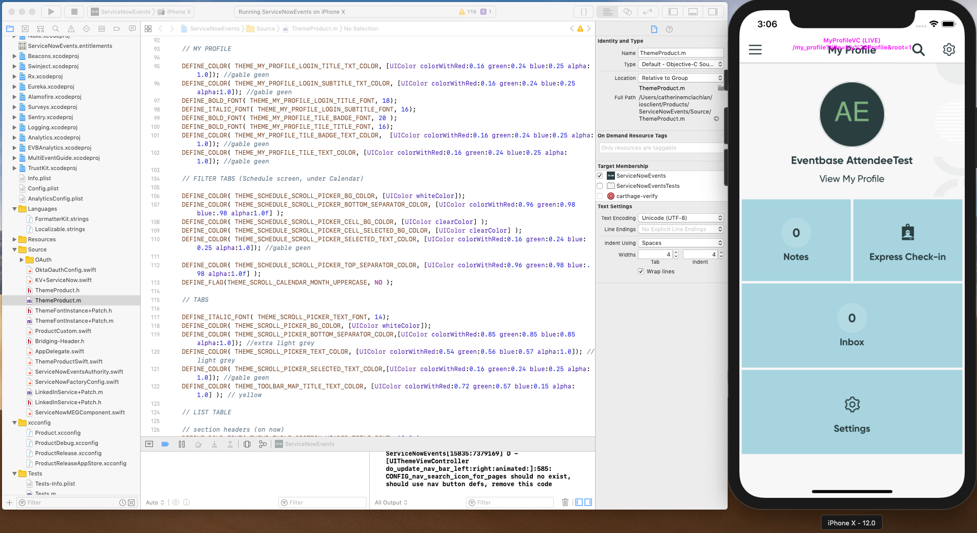
Task: Hide or show the Navigator panel
Action: 673,11
